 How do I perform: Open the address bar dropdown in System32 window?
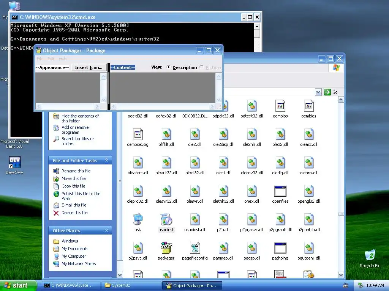[x=318, y=92]
